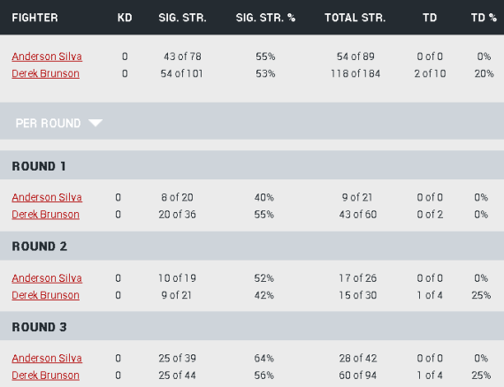Select the ROUND 1 section heading
504x387 pixels.
point(39,166)
